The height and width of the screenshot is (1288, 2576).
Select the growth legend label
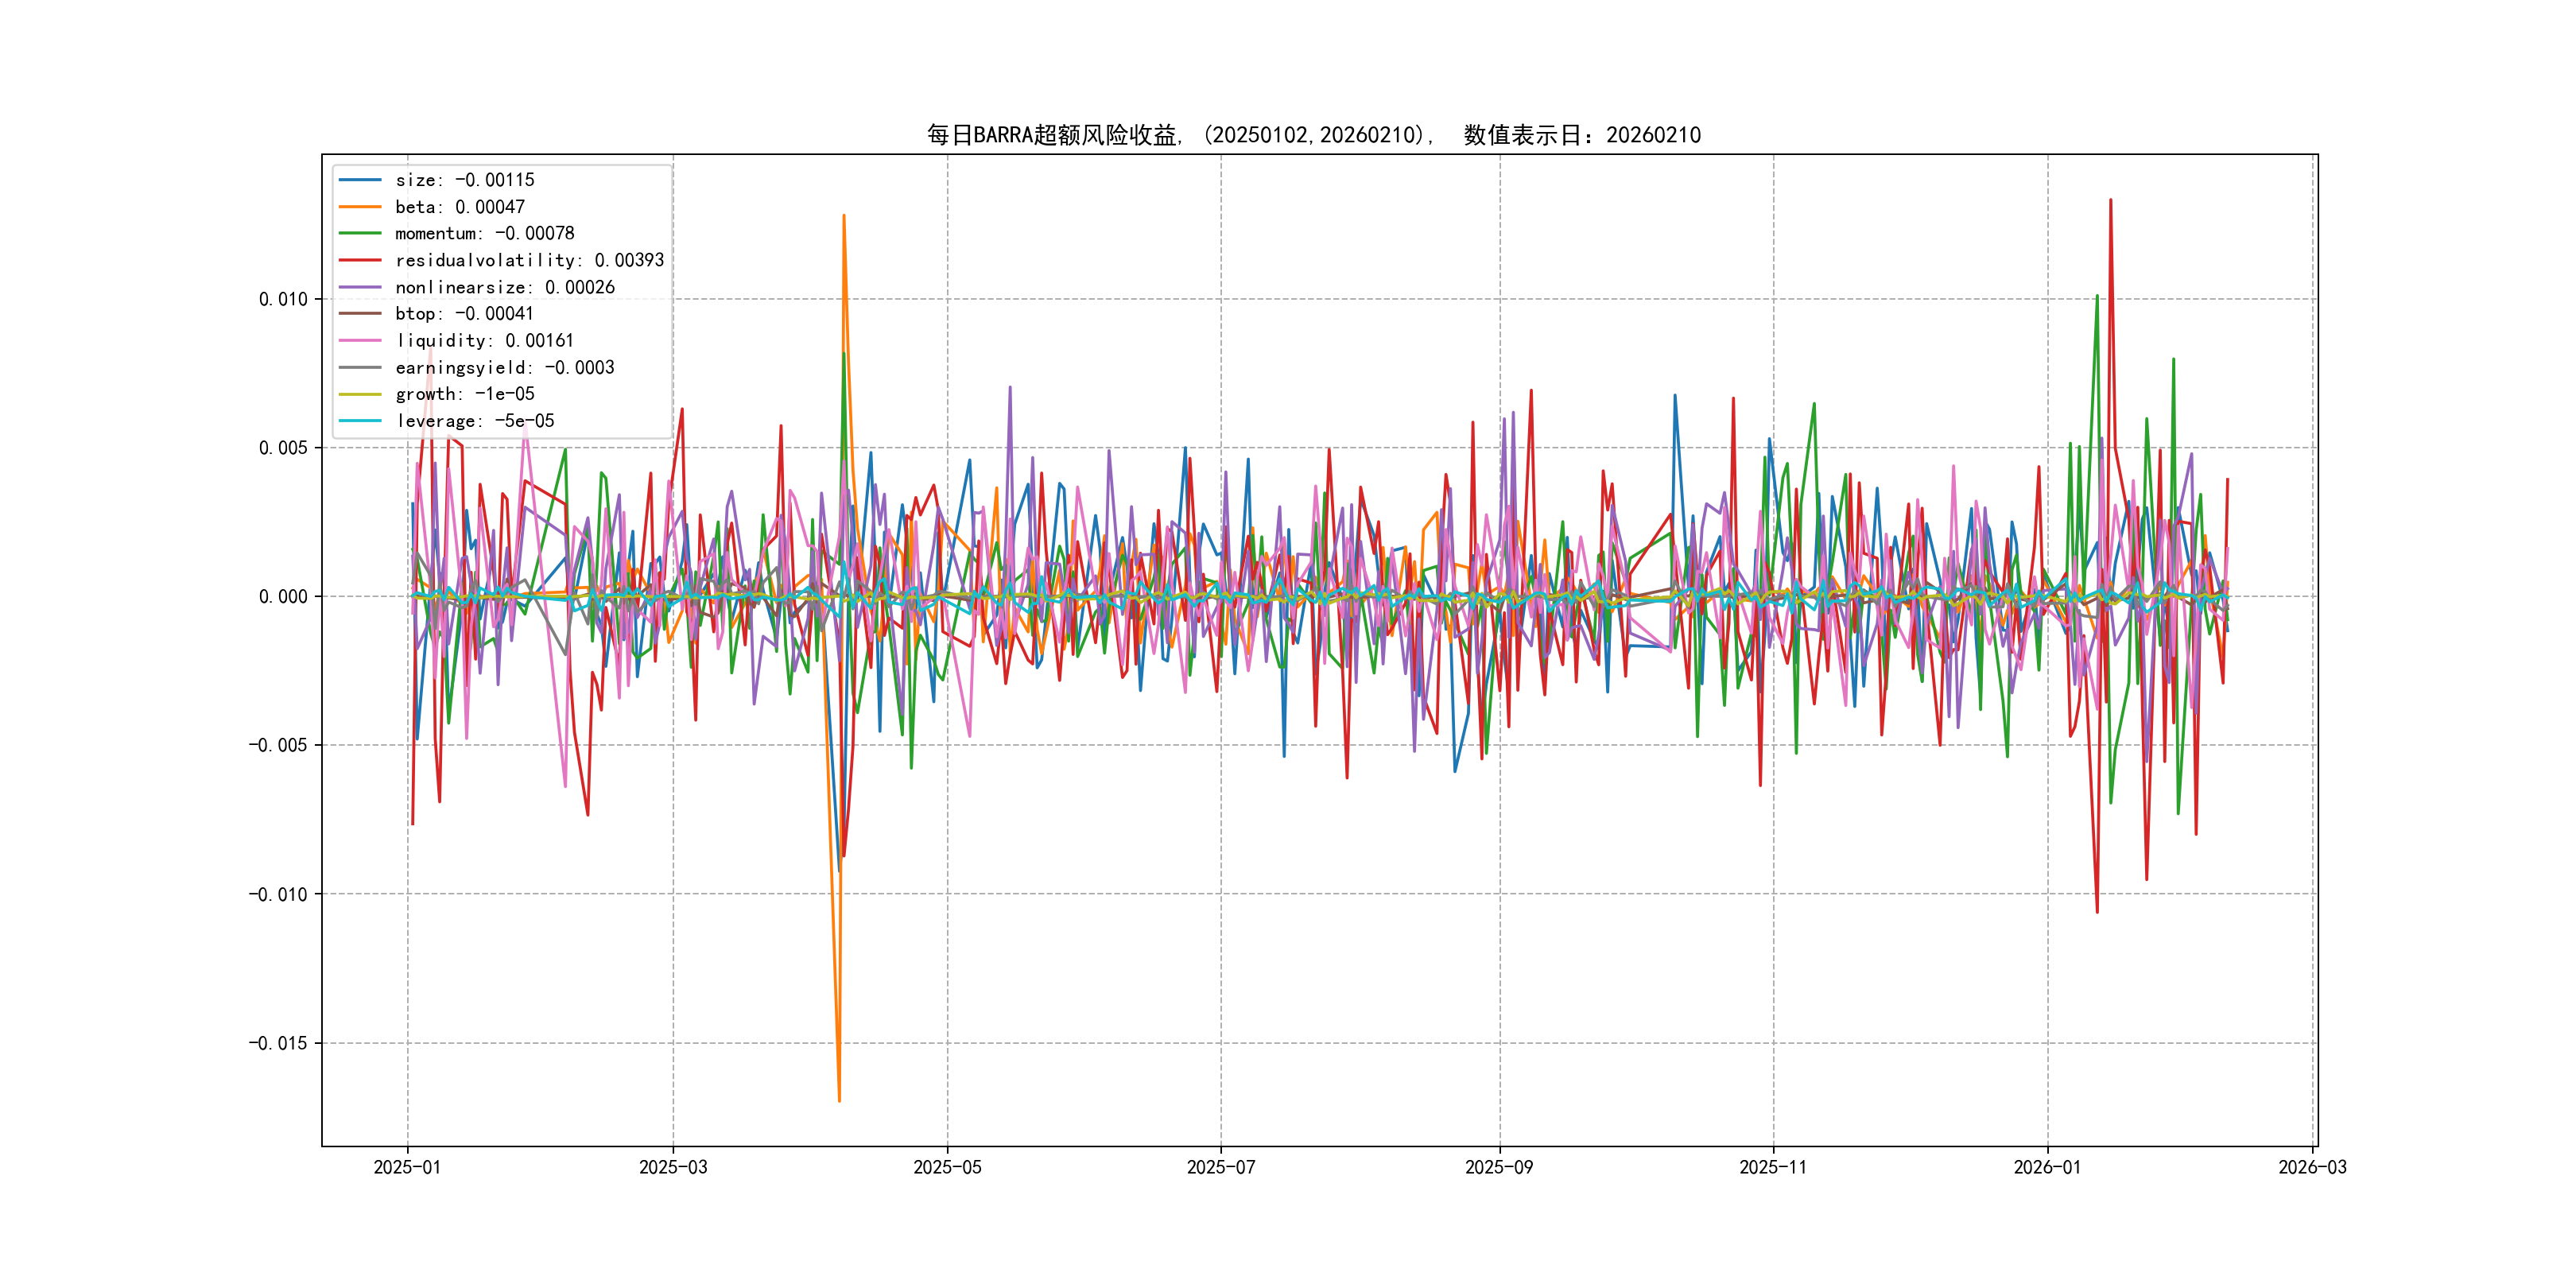[x=464, y=394]
